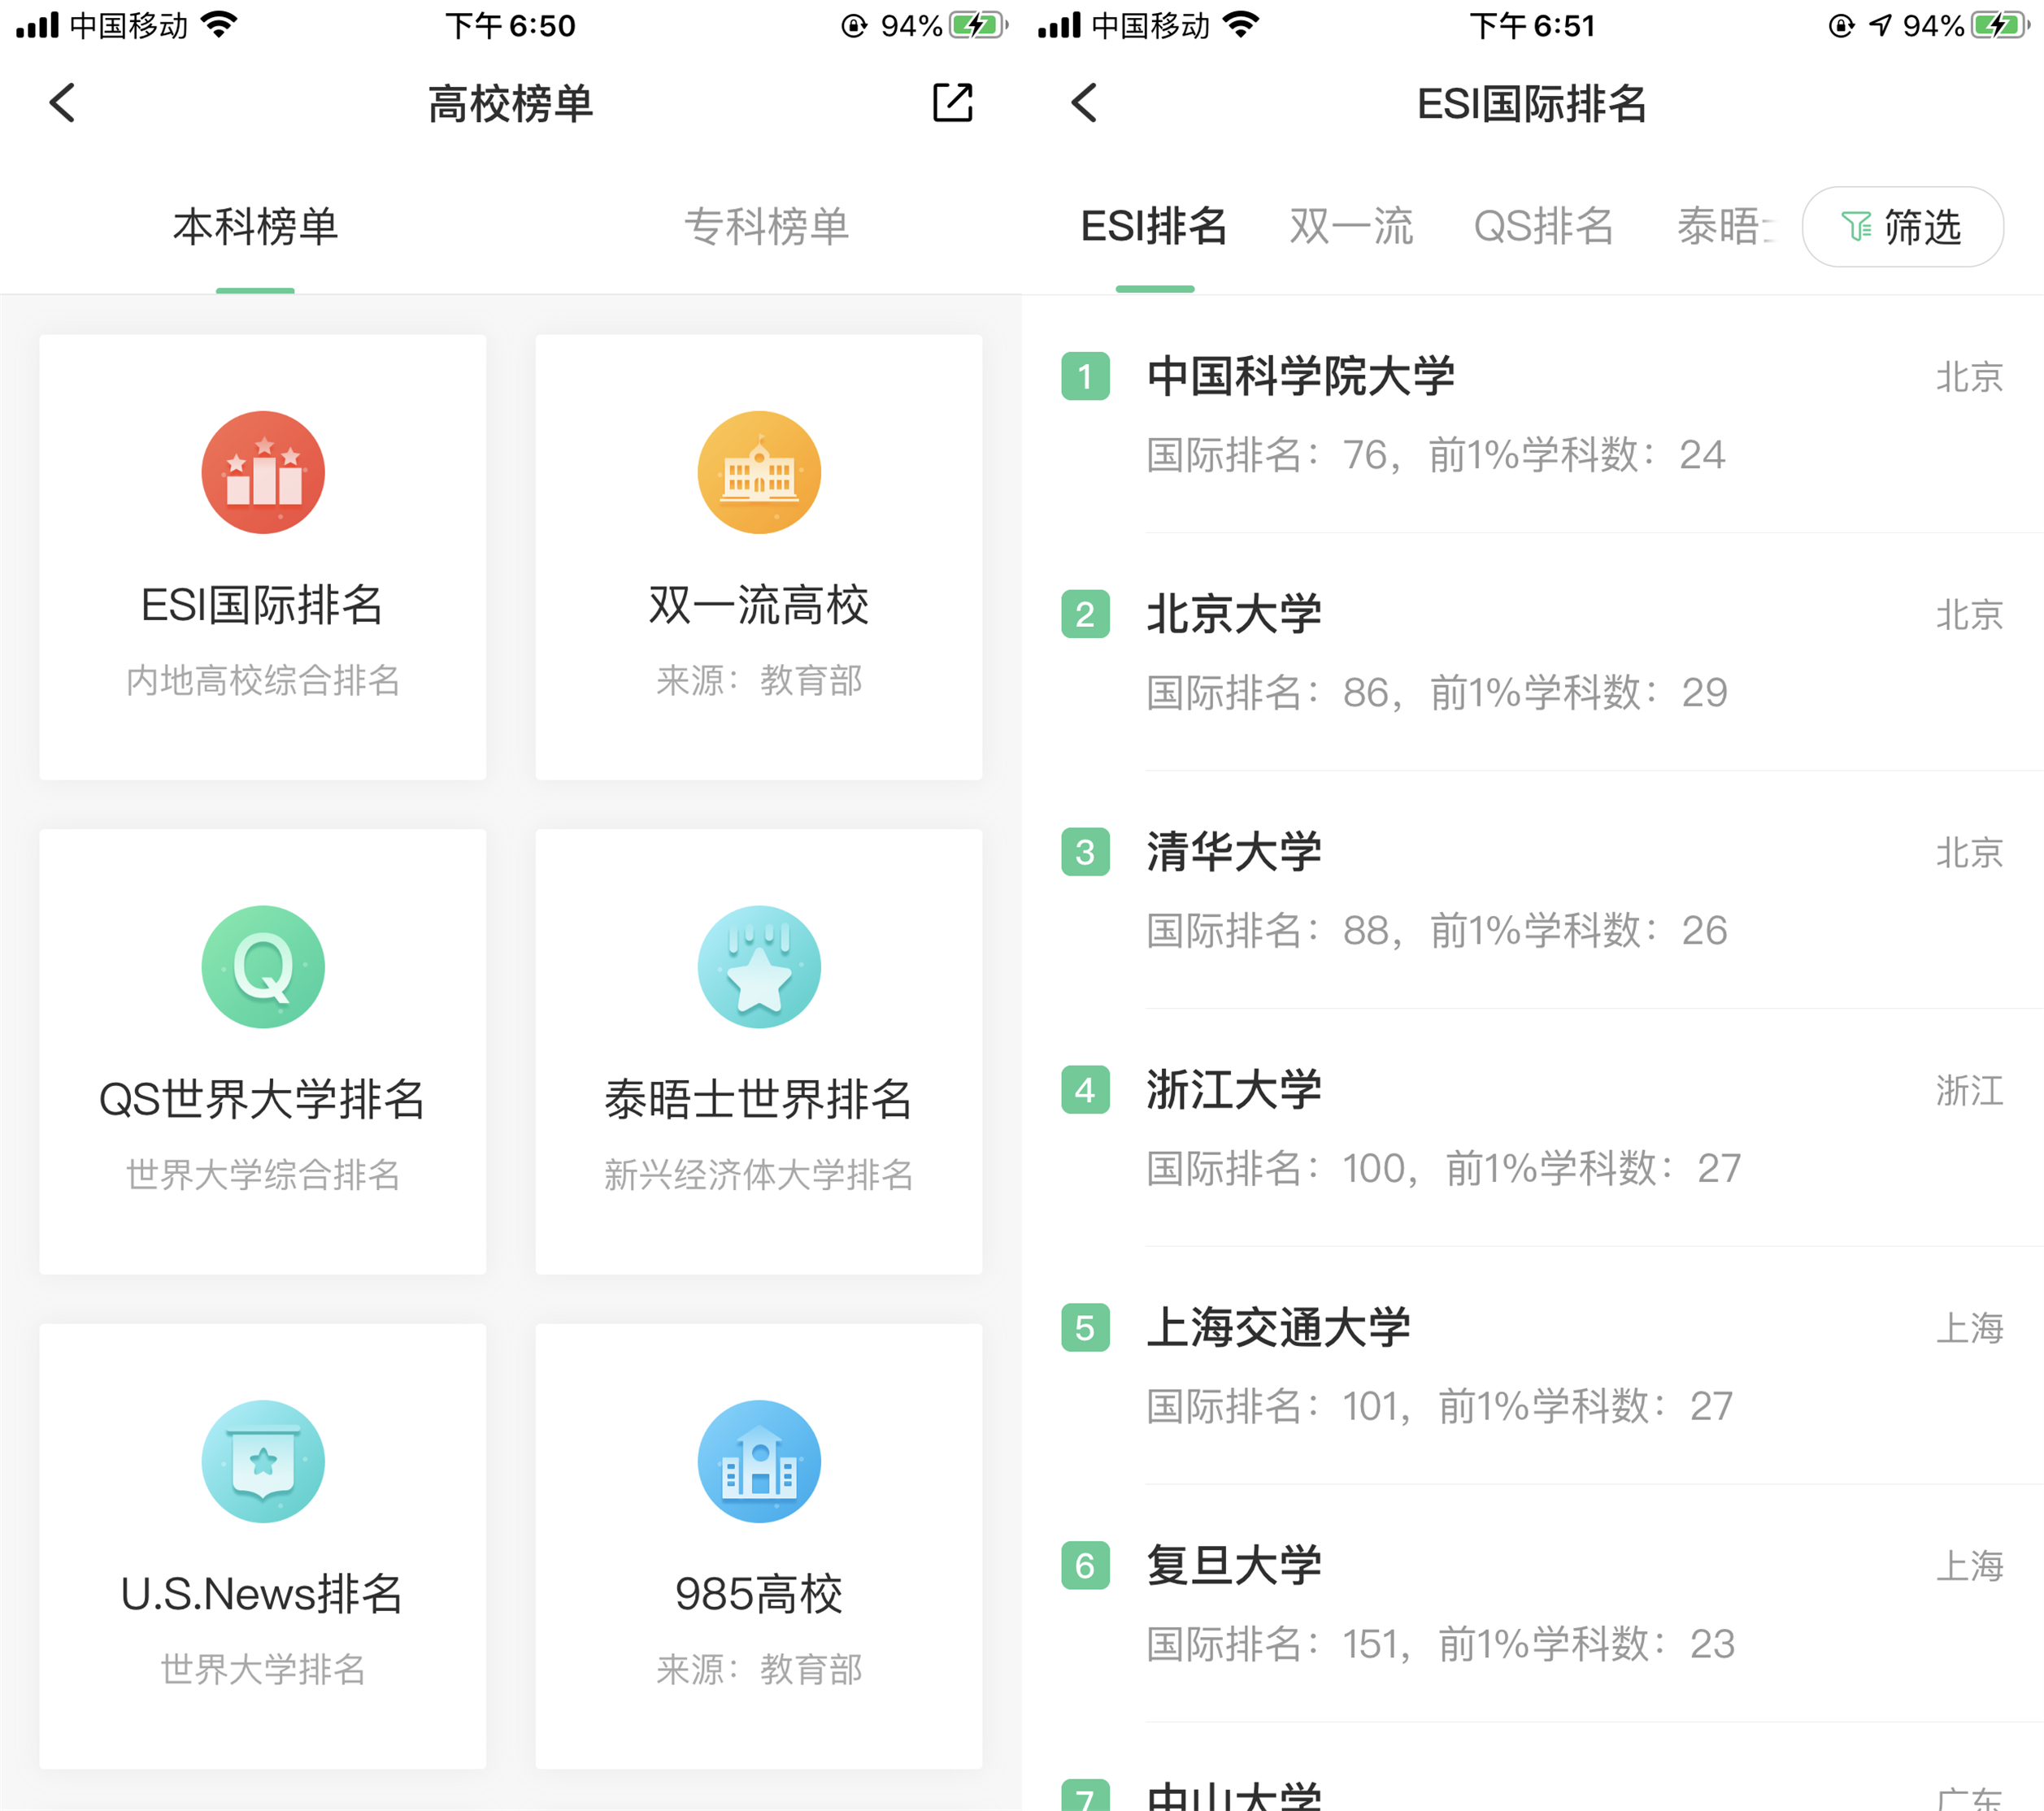2044x1811 pixels.
Task: Open 上海交通大学 entry
Action: tap(1532, 1366)
